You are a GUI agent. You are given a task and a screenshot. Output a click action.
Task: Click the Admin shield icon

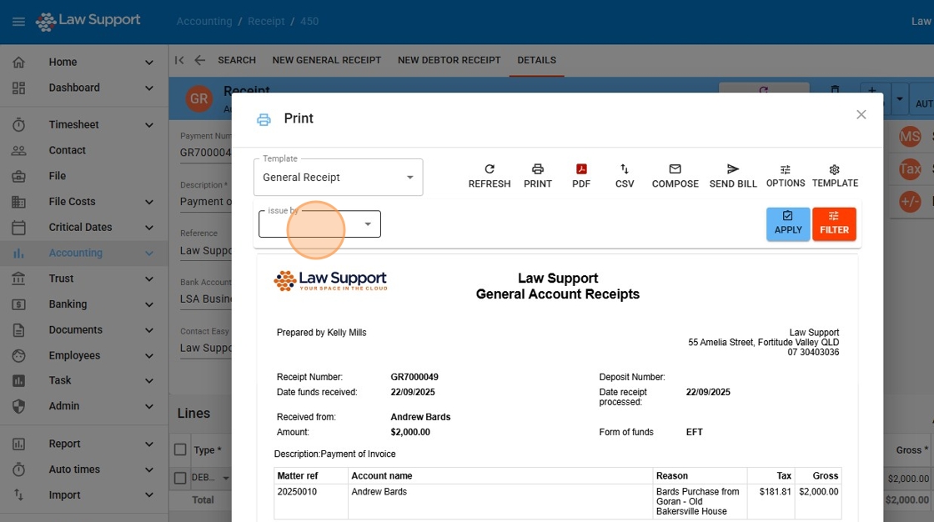point(18,406)
